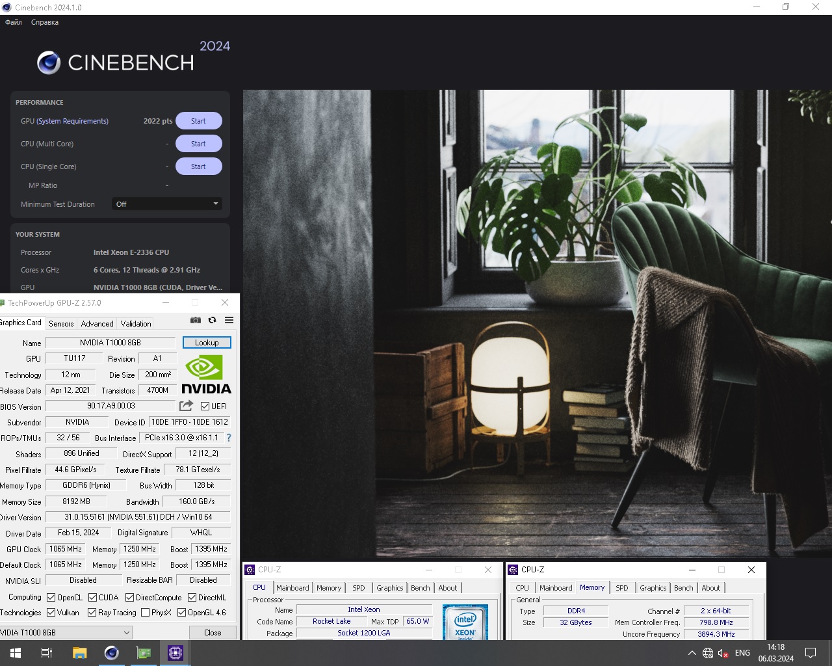The width and height of the screenshot is (832, 666).
Task: Open the Minimum Test Duration dropdown
Action: 167,204
